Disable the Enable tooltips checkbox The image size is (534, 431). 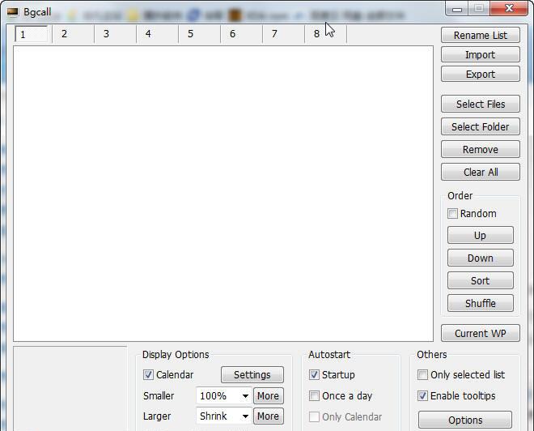click(423, 396)
